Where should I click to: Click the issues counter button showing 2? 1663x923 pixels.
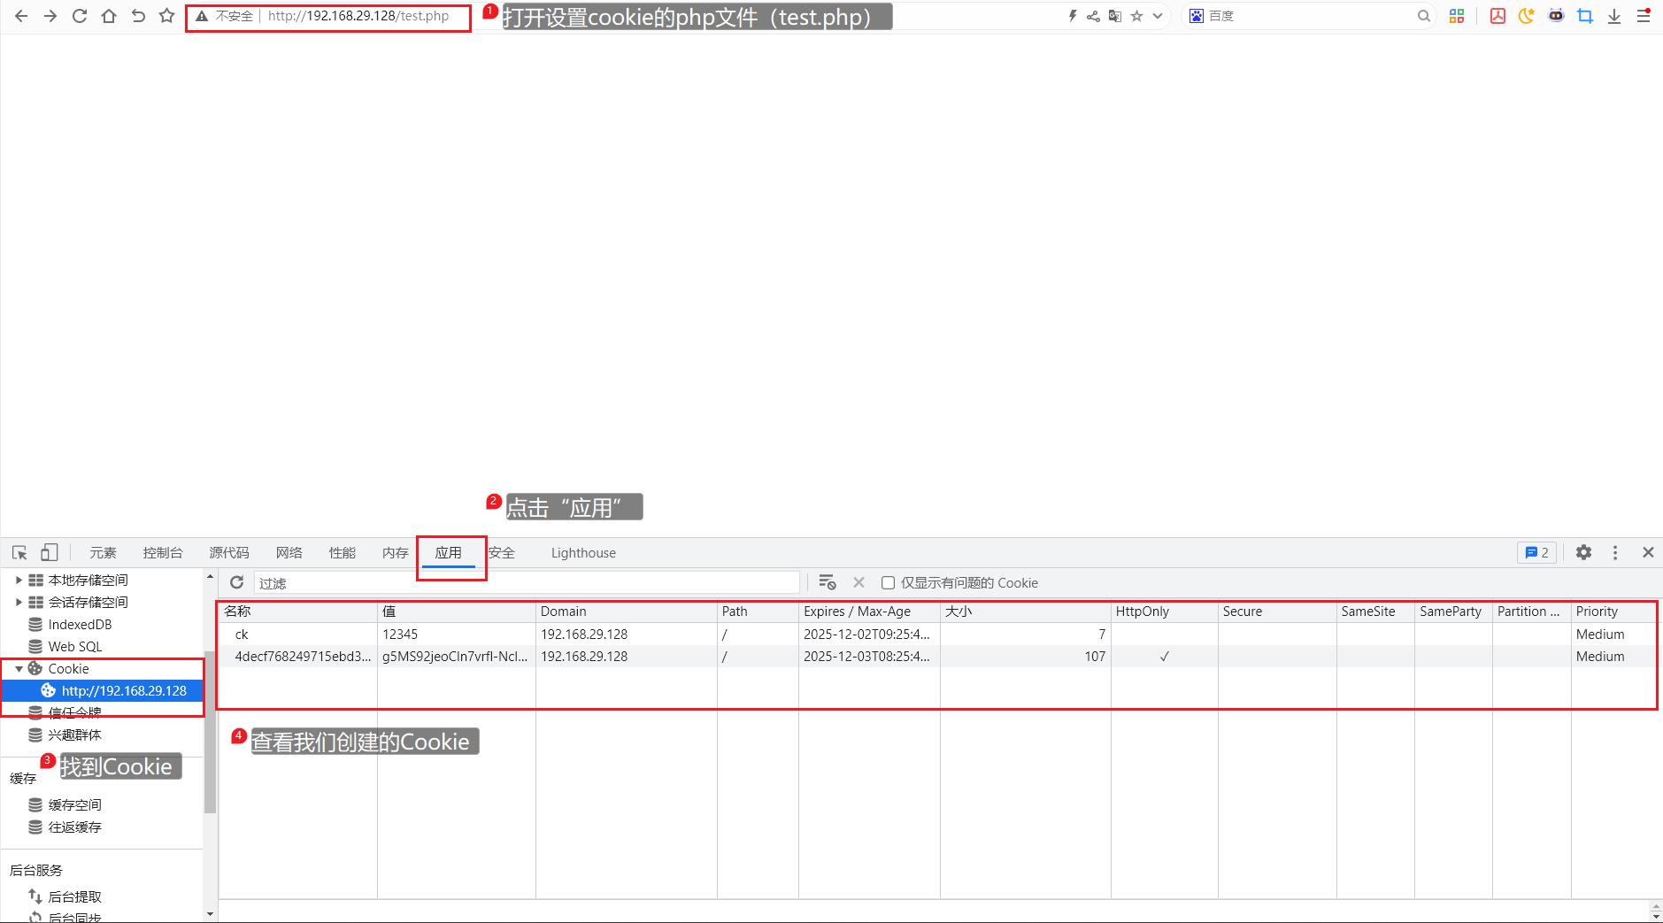coord(1536,552)
